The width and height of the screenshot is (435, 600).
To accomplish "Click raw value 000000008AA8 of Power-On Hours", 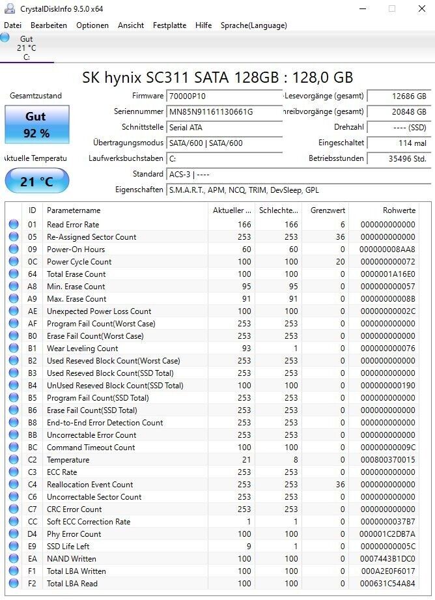I will (x=387, y=249).
